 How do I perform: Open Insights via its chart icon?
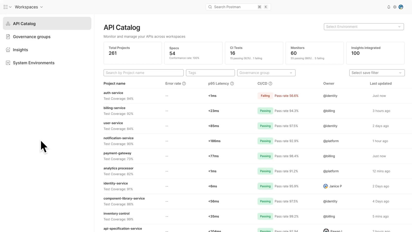8,50
